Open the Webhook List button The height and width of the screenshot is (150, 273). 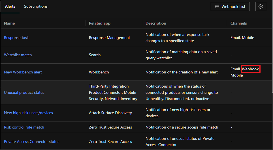point(230,6)
